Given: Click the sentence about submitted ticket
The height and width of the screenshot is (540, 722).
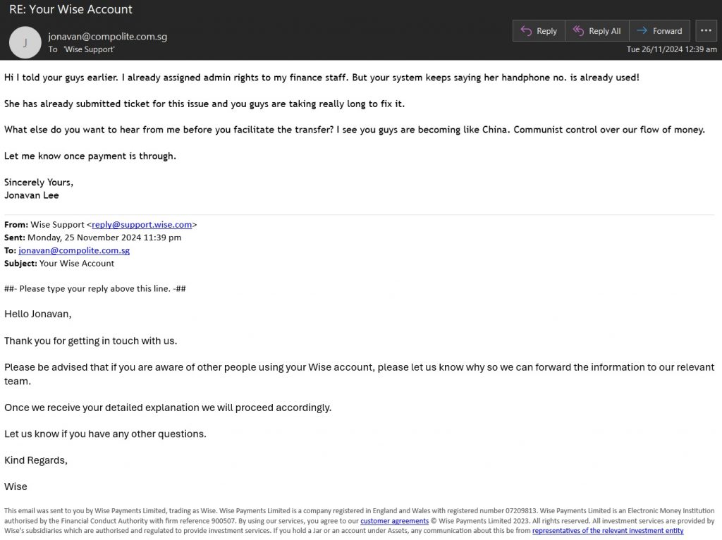Looking at the screenshot, I should tap(204, 104).
